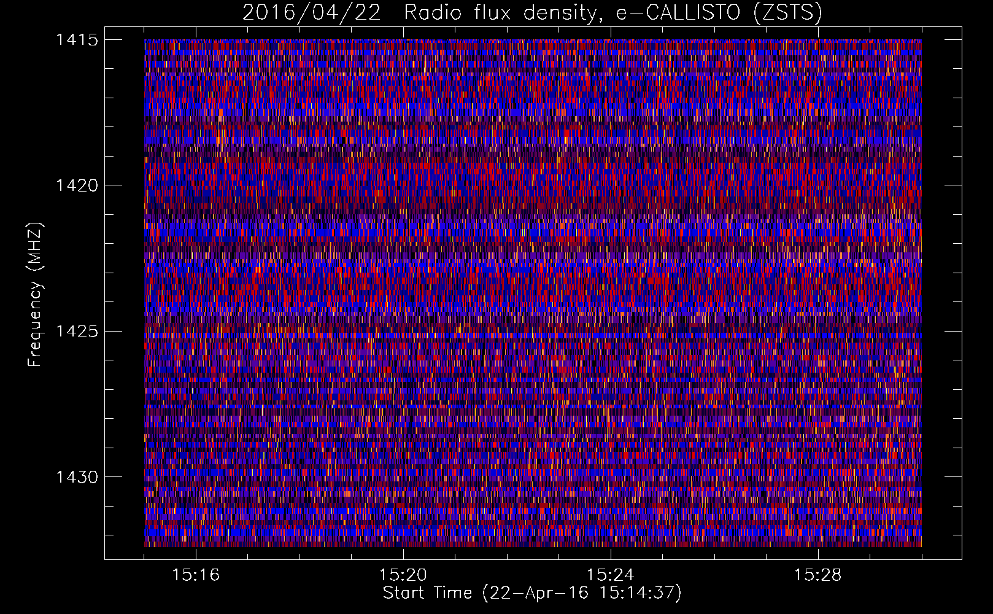Click the 1430 frequency tick label
The width and height of the screenshot is (993, 614).
point(77,477)
